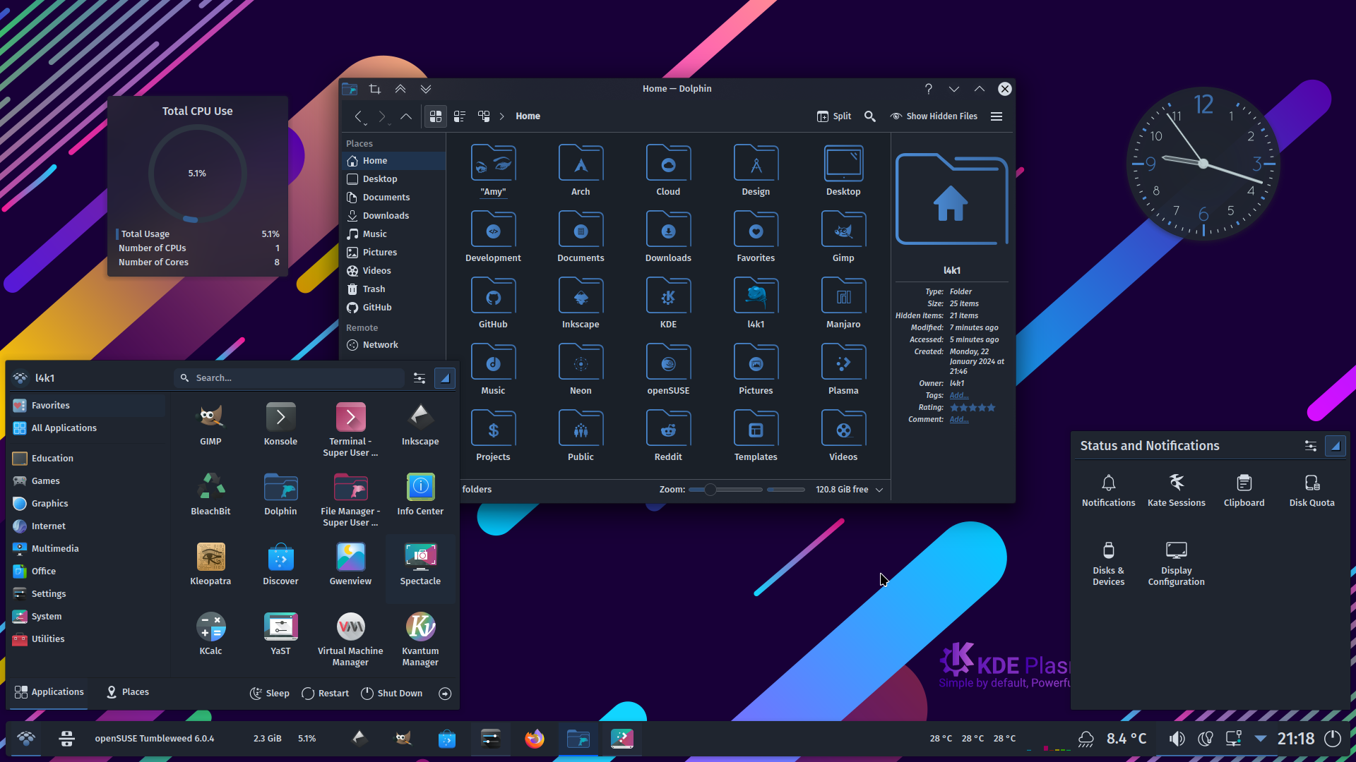Open configure options in Status and Notifications
This screenshot has height=762, width=1356.
click(1310, 446)
